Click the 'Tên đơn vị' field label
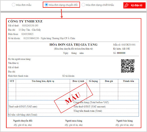Screen dimensions: 147x132 click(x=13, y=63)
